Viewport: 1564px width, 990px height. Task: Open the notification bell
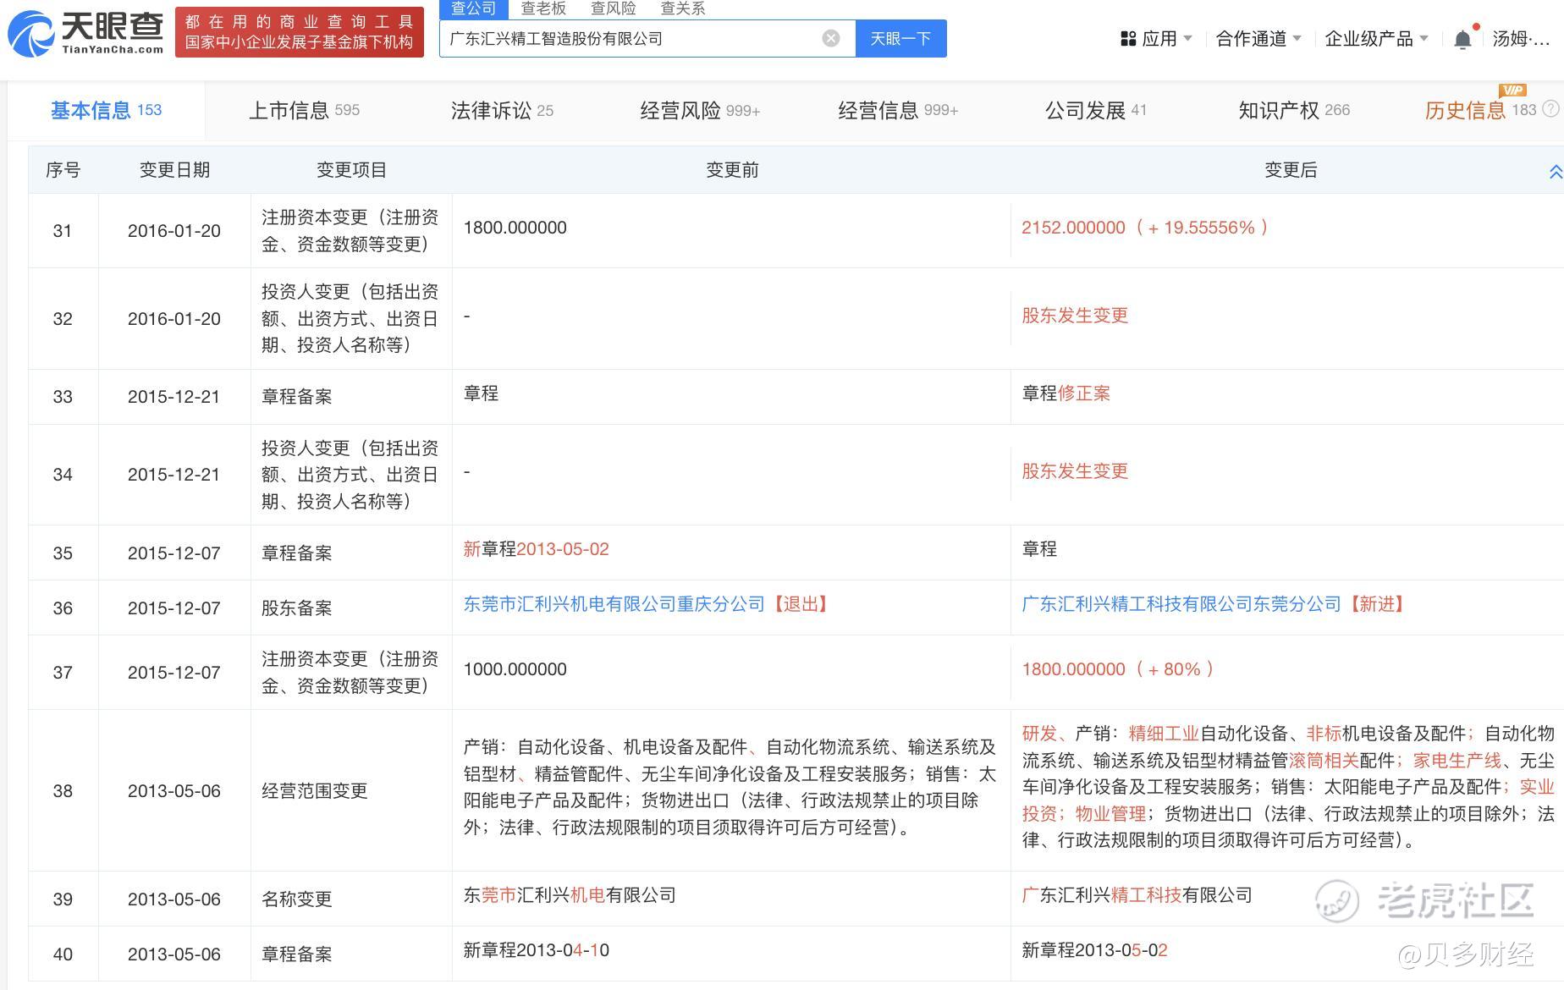(1462, 40)
